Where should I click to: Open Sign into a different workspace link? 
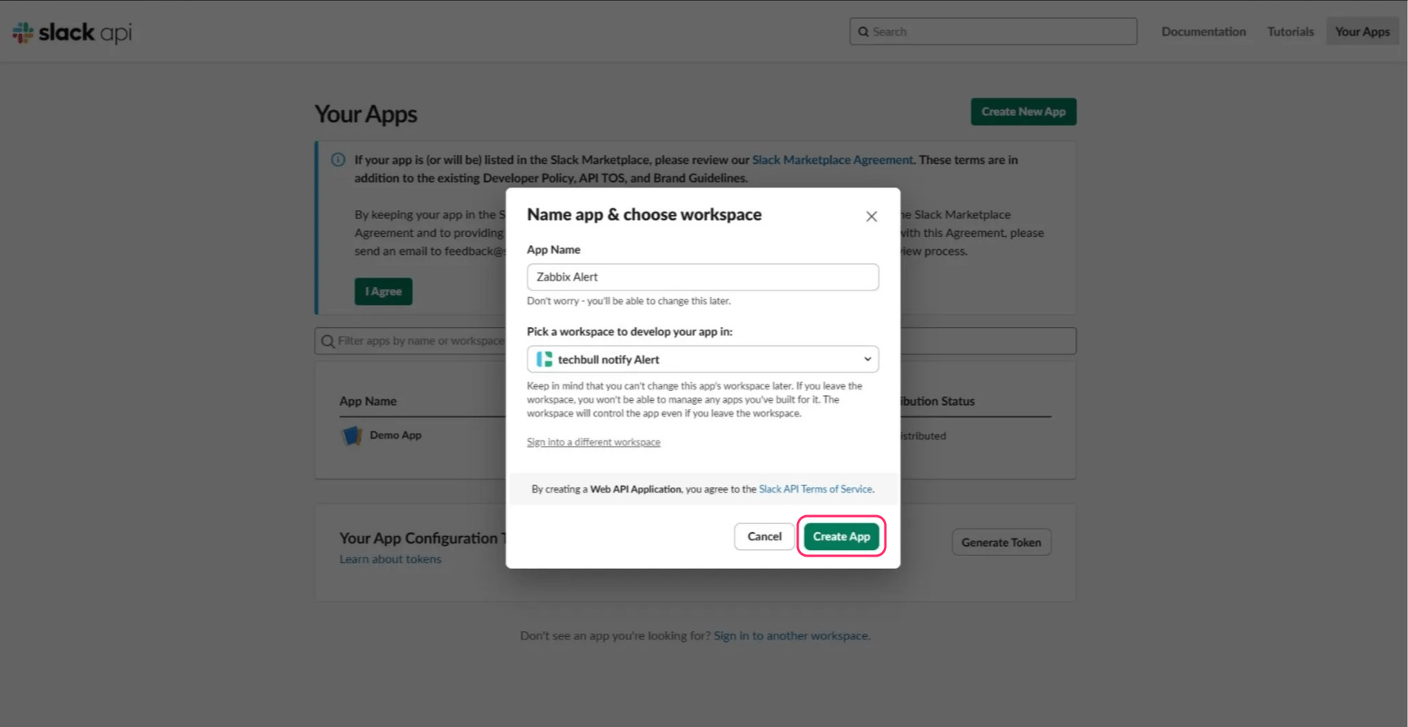click(593, 442)
